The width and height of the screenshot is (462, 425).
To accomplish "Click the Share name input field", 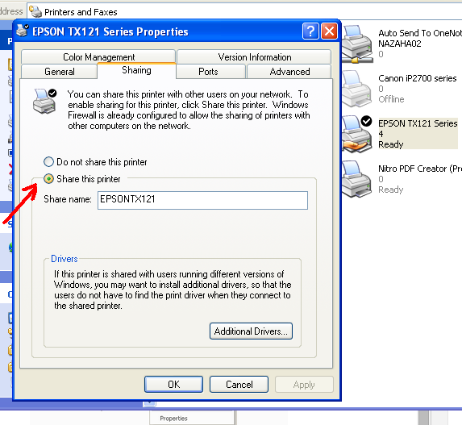I will coord(202,201).
